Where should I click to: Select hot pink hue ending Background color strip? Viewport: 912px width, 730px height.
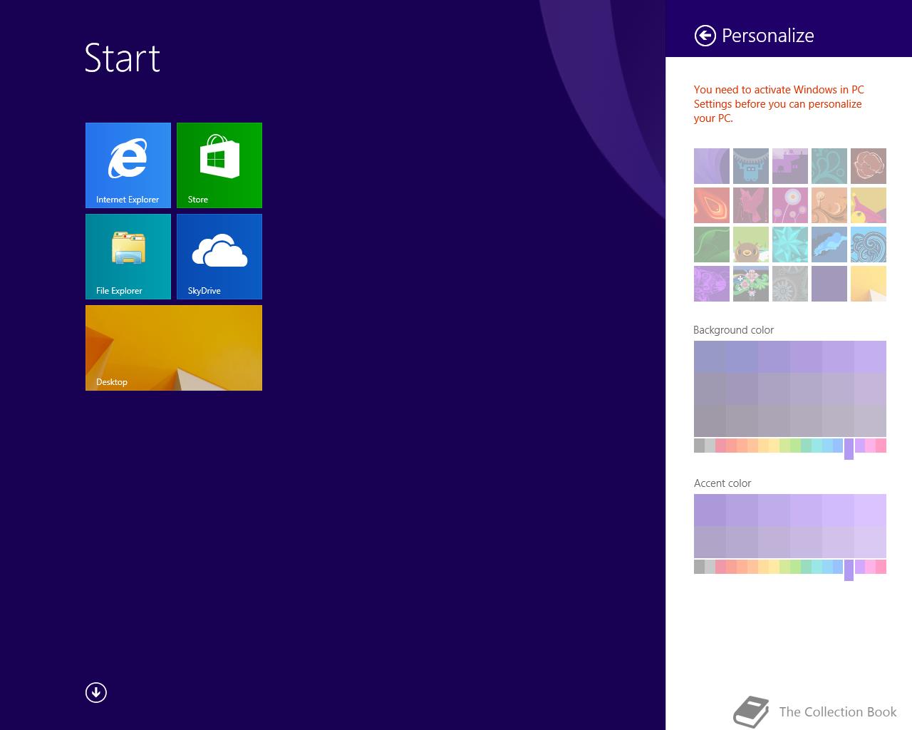pyautogui.click(x=881, y=446)
